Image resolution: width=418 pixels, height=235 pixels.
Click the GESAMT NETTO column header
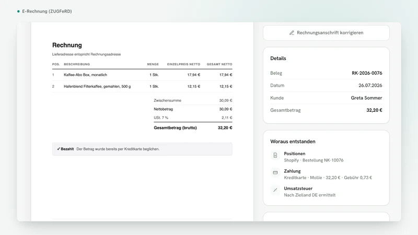219,64
